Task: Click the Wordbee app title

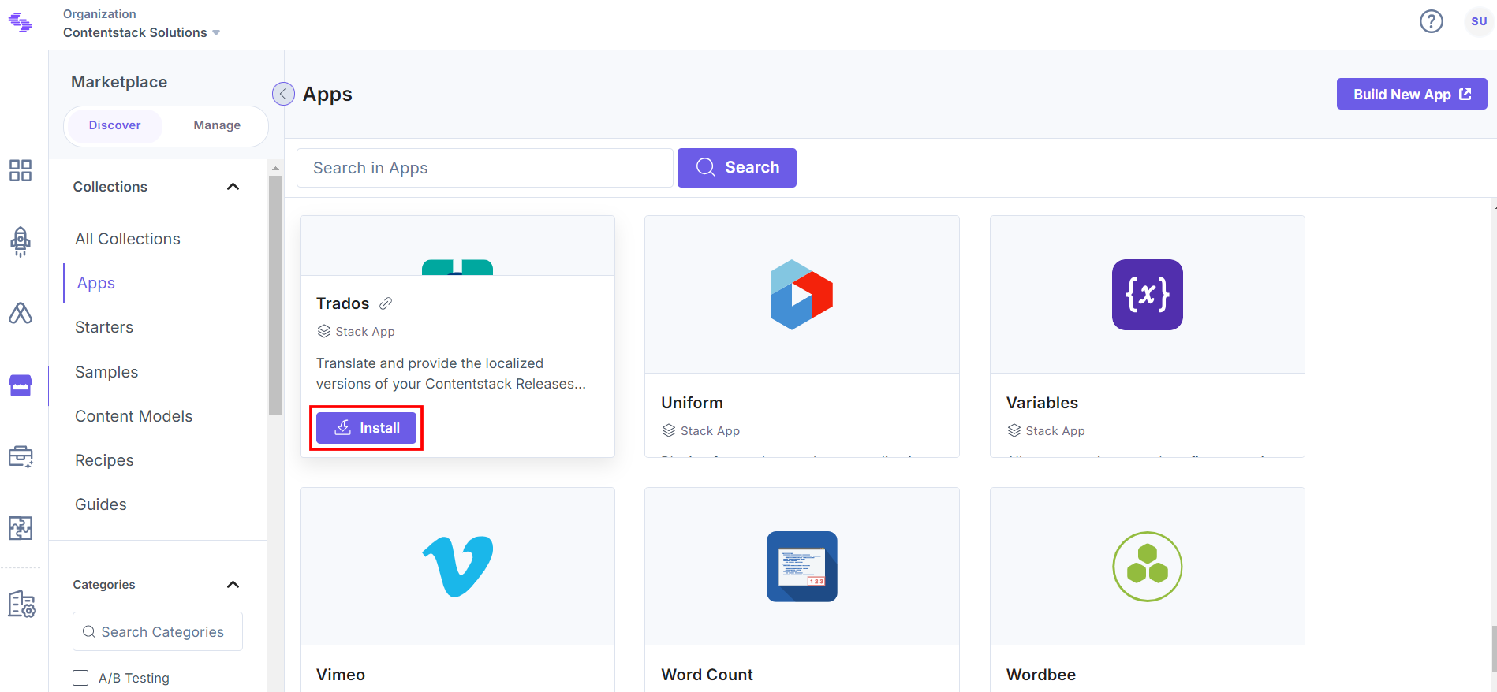Action: (x=1041, y=675)
